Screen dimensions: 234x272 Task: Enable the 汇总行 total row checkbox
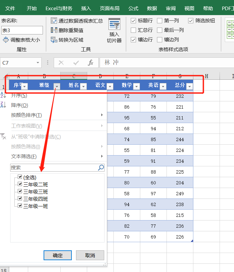(133, 30)
